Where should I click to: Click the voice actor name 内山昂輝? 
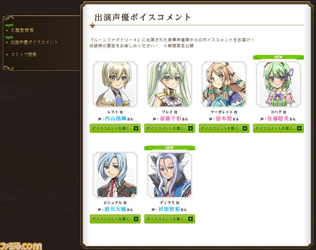click(x=116, y=119)
